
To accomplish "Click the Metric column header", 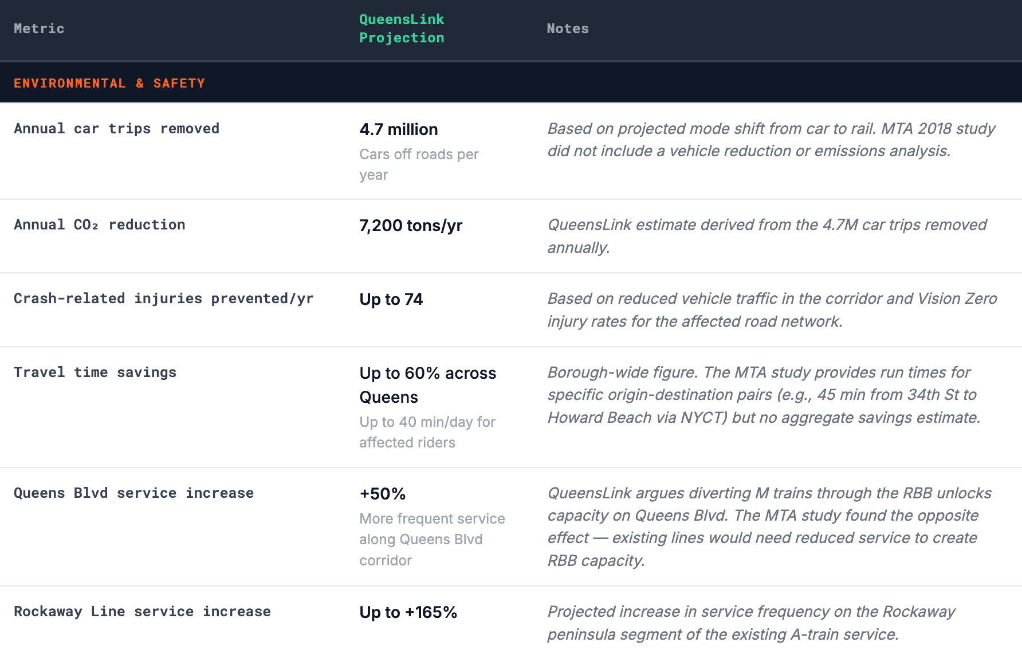I will coord(39,29).
